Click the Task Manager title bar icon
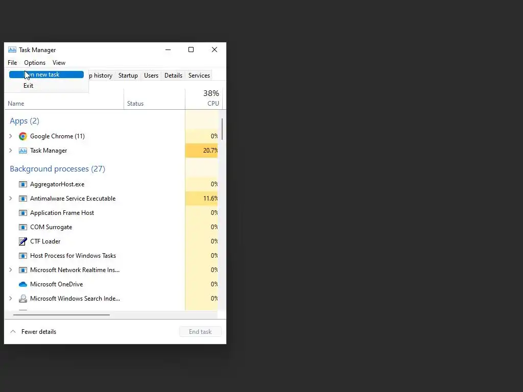Screen dimensions: 523x392 12,50
